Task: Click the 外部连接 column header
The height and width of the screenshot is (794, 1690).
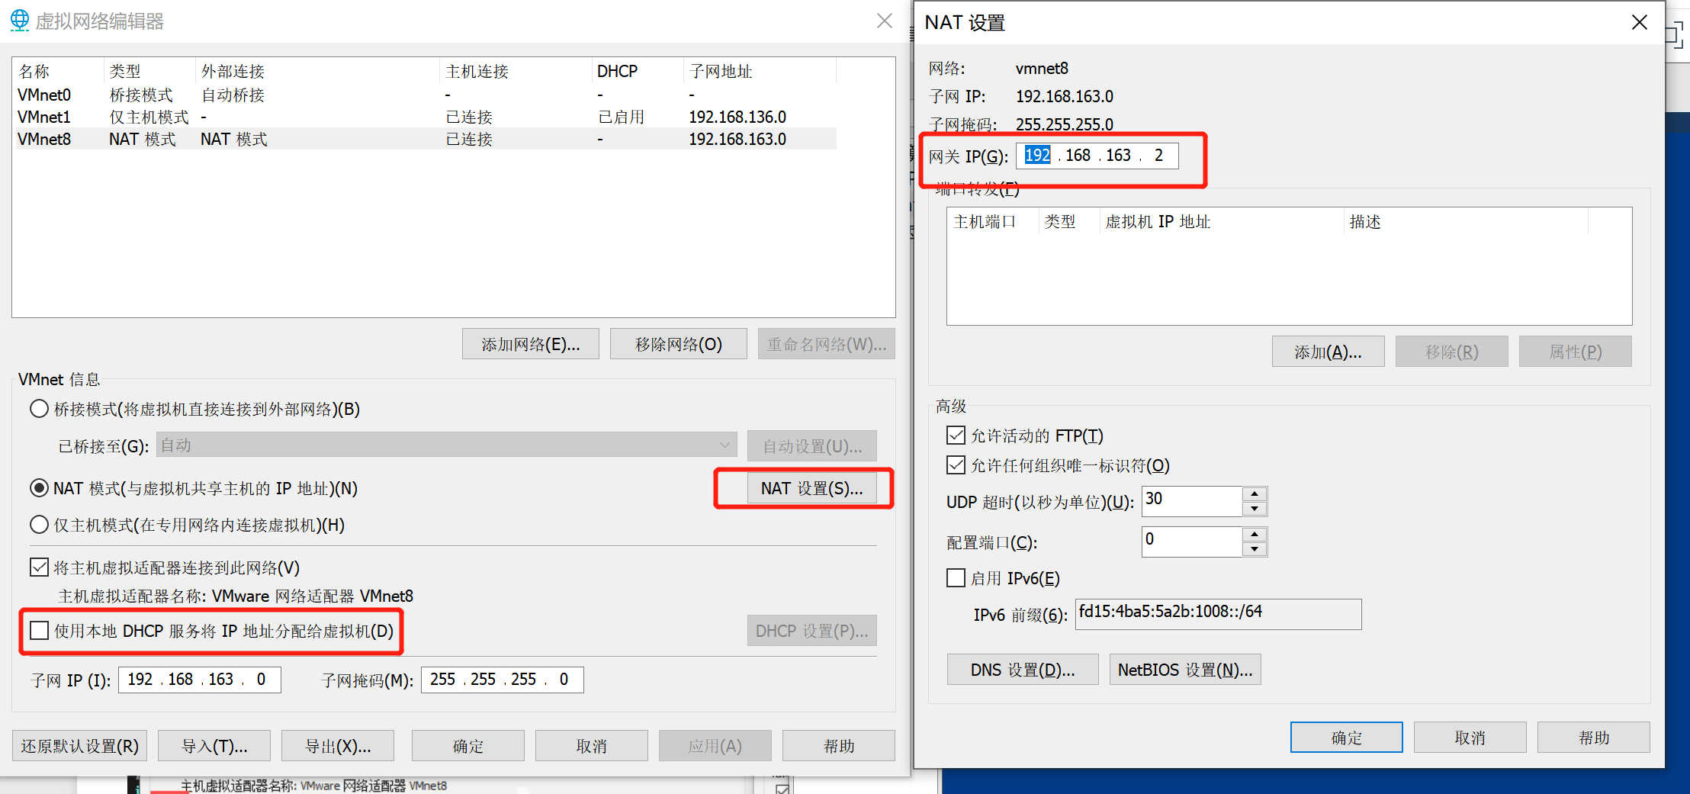Action: pyautogui.click(x=317, y=71)
